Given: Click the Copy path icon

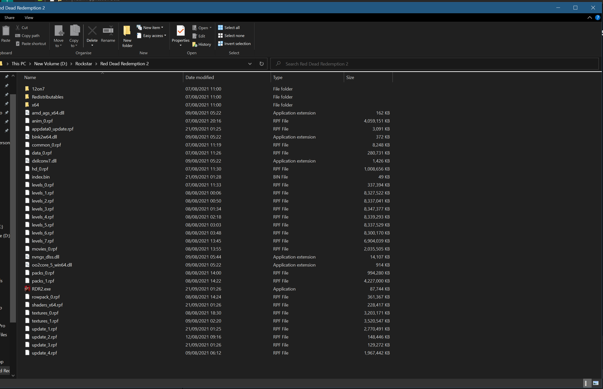Looking at the screenshot, I should [x=18, y=35].
